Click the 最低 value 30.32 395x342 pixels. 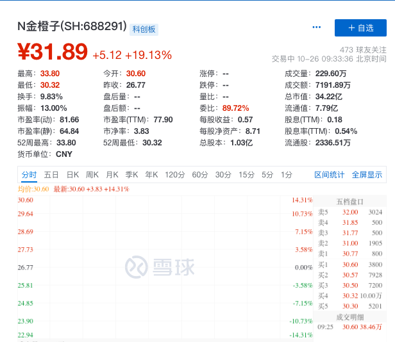tap(50, 85)
